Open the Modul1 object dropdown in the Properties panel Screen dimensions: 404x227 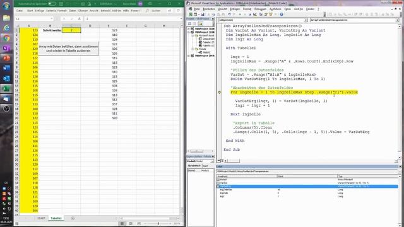coord(212,161)
